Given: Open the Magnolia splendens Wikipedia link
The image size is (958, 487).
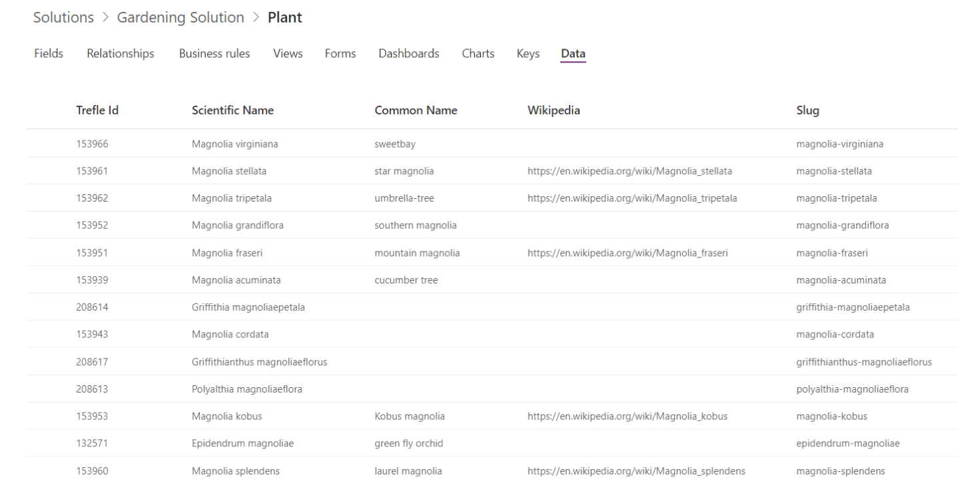Looking at the screenshot, I should click(x=636, y=471).
